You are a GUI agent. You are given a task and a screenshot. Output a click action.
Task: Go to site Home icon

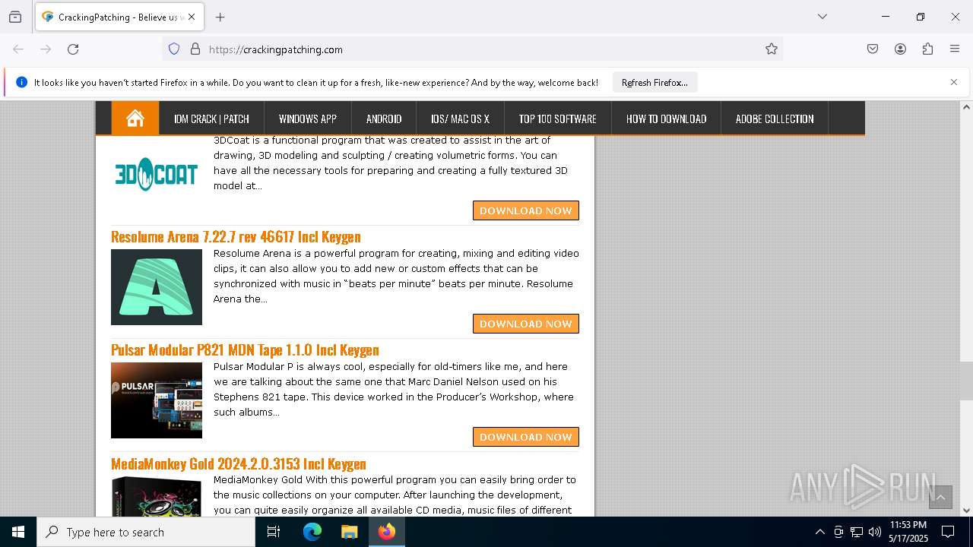click(135, 119)
